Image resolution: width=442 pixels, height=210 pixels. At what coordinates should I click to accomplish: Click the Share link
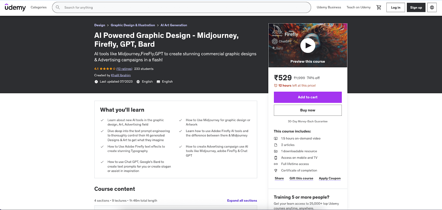(x=279, y=178)
